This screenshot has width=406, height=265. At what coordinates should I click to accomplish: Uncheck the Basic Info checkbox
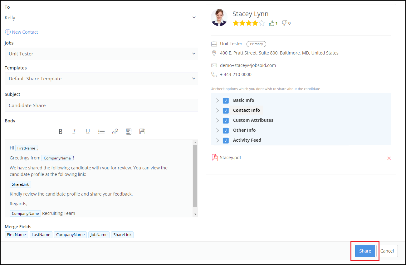(x=226, y=101)
